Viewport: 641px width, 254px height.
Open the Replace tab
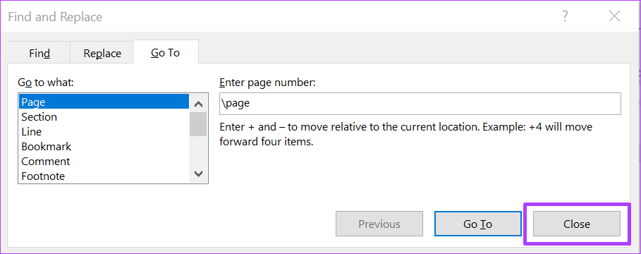102,53
